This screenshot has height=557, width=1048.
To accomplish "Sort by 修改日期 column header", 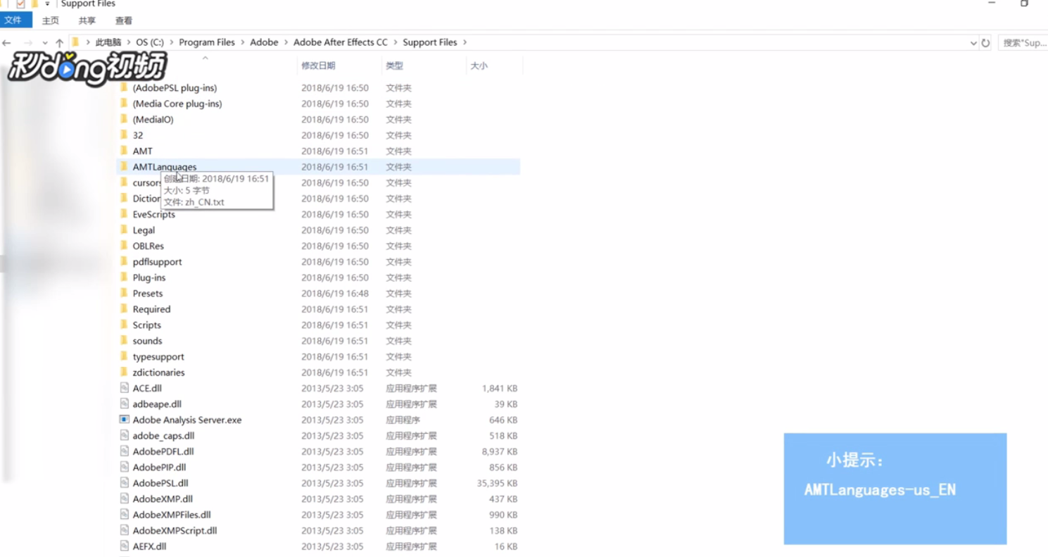I will (x=318, y=65).
